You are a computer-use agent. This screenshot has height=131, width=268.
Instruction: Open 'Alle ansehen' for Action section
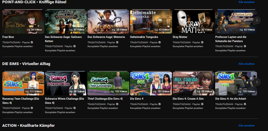pos(246,126)
